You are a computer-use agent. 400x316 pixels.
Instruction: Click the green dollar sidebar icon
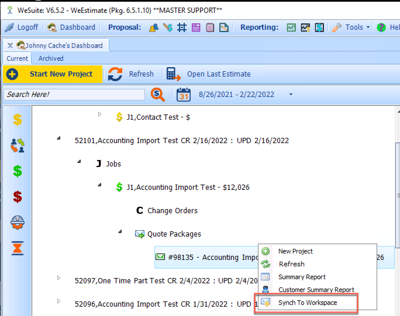pyautogui.click(x=18, y=171)
